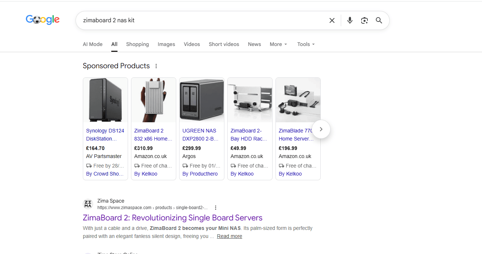
Task: Open ZimaBoard 2 832 product image
Action: (154, 100)
